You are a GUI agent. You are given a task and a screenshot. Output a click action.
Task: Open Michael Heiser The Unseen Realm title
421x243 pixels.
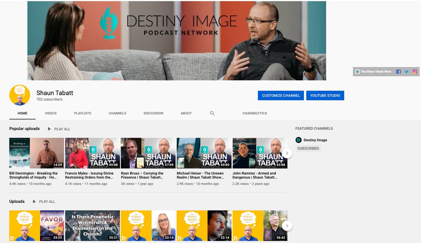[x=200, y=176]
